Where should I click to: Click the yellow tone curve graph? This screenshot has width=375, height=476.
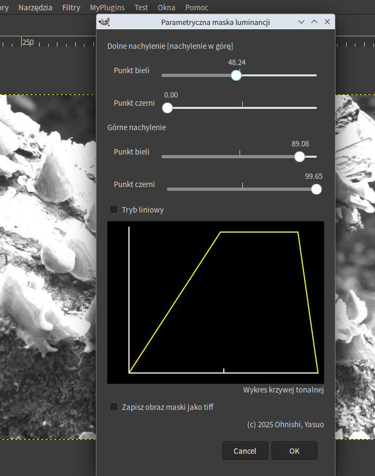216,302
